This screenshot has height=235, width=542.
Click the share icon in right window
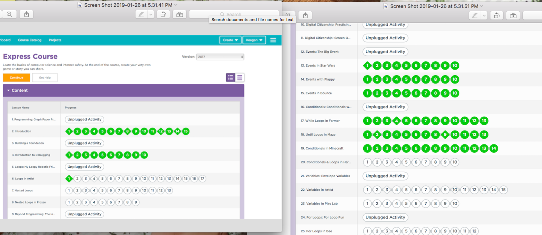coord(305,15)
